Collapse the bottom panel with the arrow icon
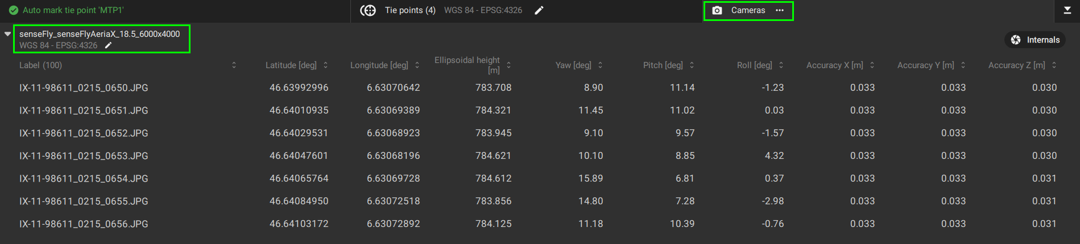The height and width of the screenshot is (244, 1080). (1067, 10)
